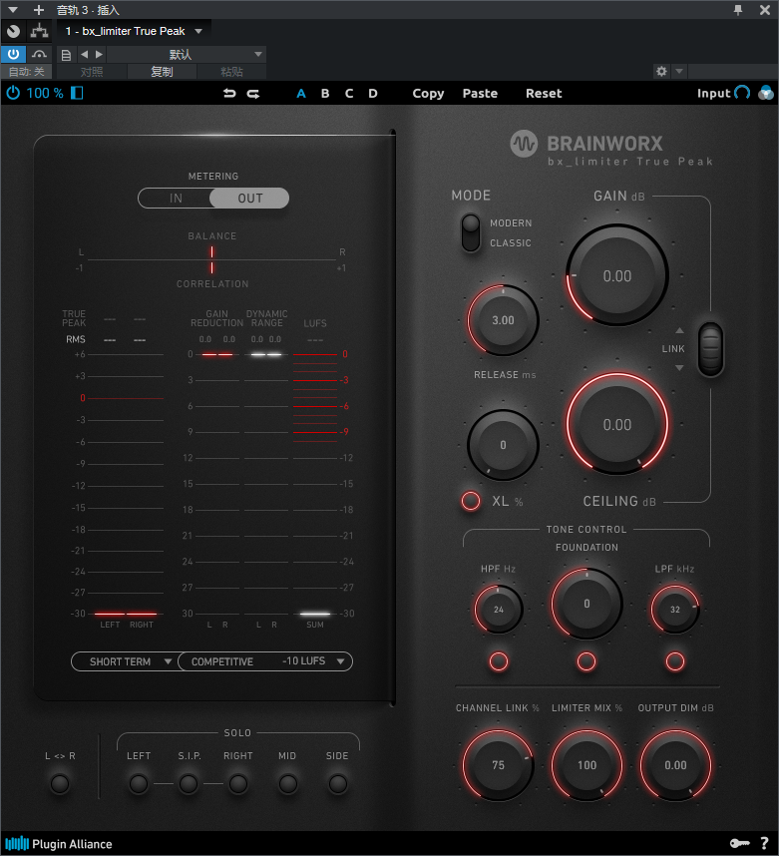This screenshot has height=856, width=779.
Task: Enable the XL red ring button
Action: [471, 501]
